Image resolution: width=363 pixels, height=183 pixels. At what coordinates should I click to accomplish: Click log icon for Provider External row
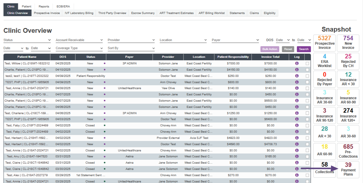click(297, 138)
